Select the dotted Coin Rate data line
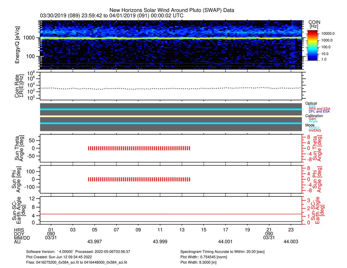Image resolution: width=347 pixels, height=268 pixels. (170, 88)
